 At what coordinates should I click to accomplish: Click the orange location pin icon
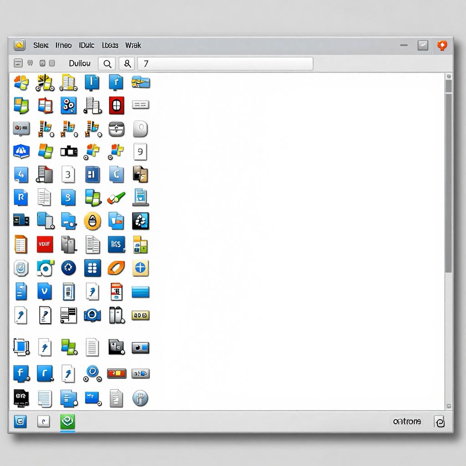(x=442, y=46)
